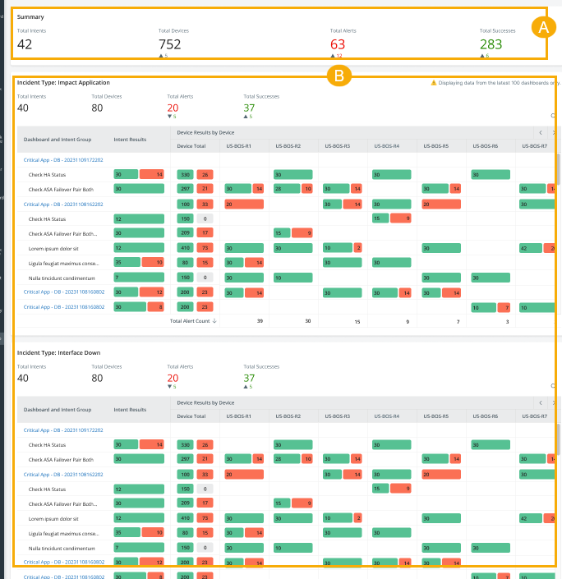The height and width of the screenshot is (579, 562).
Task: Click the up-triangle indicator under Summary Total Alerts
Action: (332, 56)
